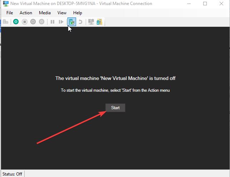Open the Media menu

click(45, 13)
